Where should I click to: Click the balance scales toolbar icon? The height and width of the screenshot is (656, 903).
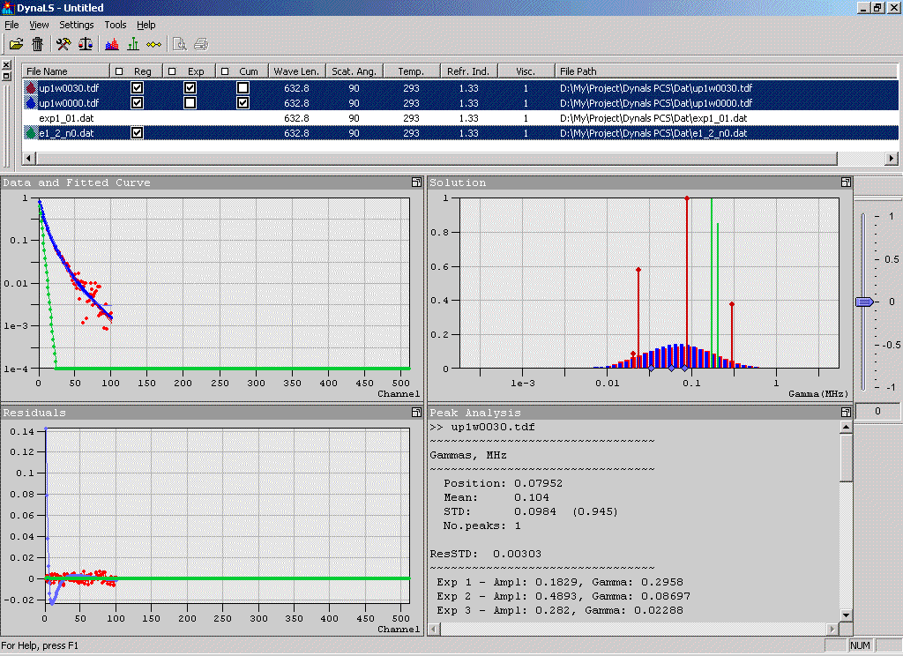pos(86,44)
